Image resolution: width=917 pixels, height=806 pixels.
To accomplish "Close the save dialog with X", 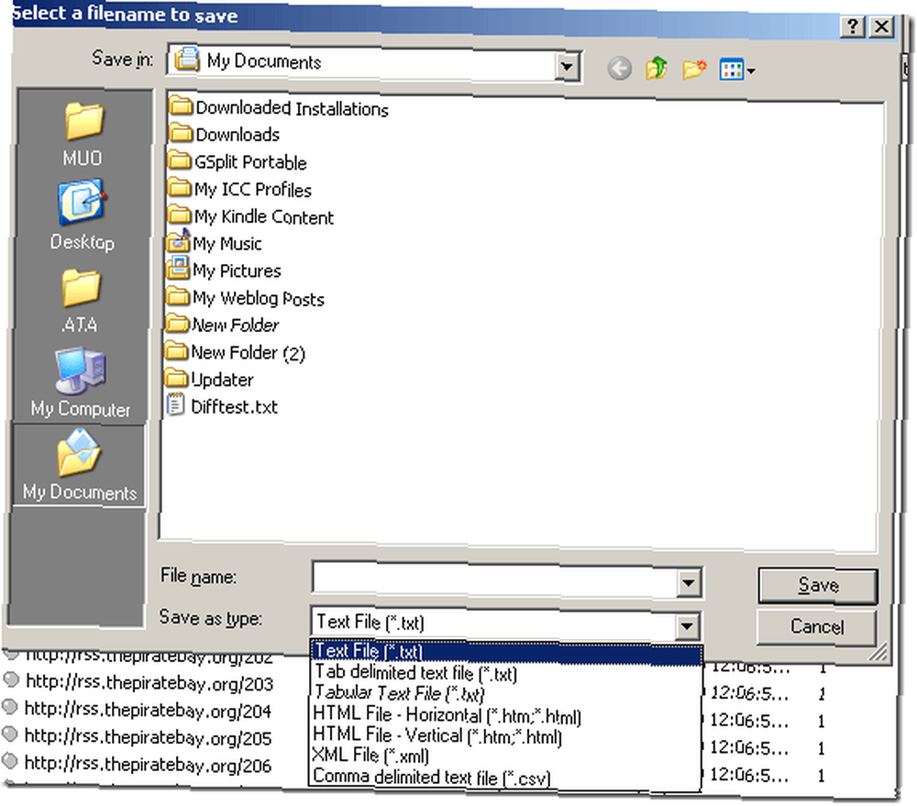I will point(881,27).
